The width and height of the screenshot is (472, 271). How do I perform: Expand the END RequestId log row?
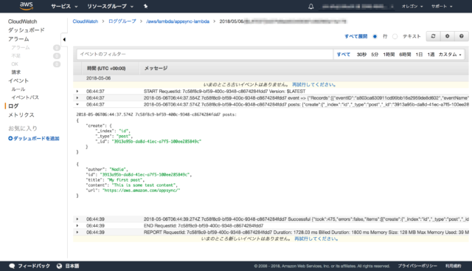pyautogui.click(x=77, y=226)
